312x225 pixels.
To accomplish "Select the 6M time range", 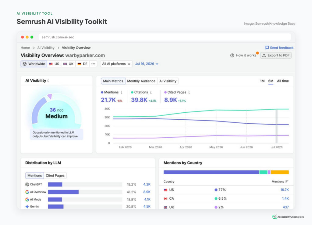I will pos(271,81).
